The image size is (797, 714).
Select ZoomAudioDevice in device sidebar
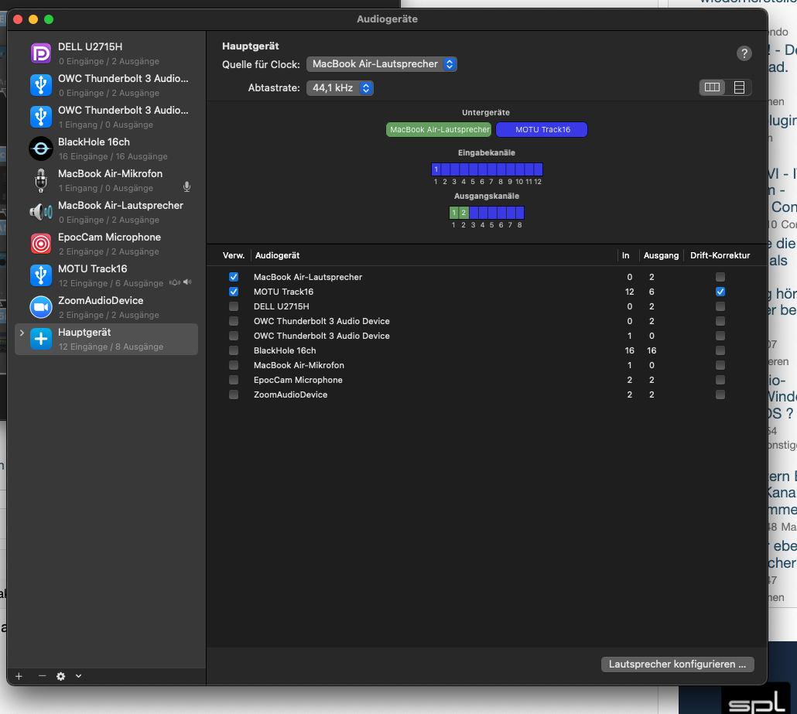click(x=107, y=307)
